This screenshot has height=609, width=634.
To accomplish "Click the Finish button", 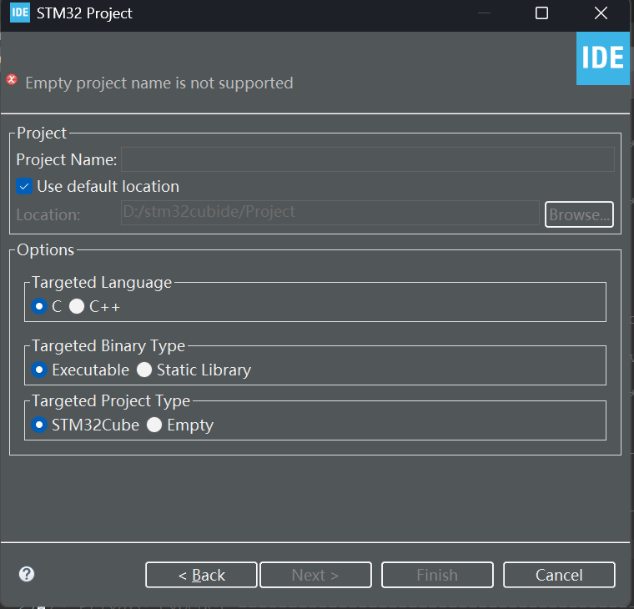I will point(437,575).
